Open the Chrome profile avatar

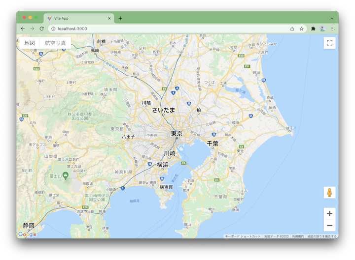coord(322,29)
